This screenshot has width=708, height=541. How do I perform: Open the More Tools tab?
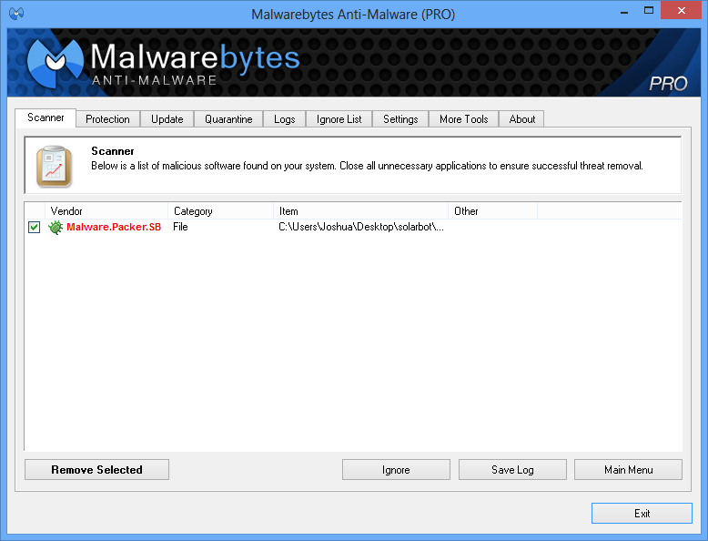click(463, 119)
